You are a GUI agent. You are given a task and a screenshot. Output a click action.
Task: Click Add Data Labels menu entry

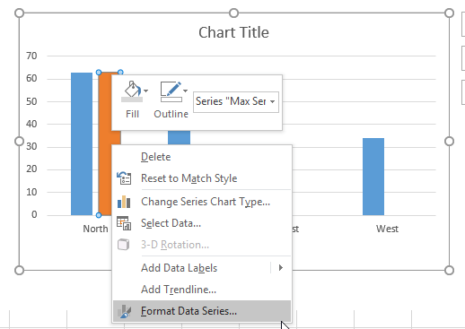202,268
